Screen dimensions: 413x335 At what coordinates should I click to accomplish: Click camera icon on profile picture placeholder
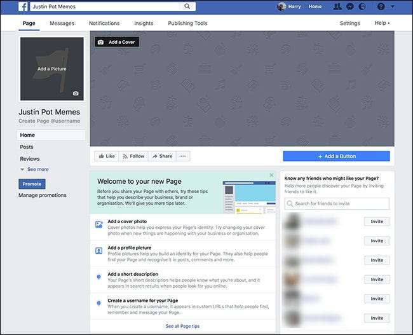76,93
